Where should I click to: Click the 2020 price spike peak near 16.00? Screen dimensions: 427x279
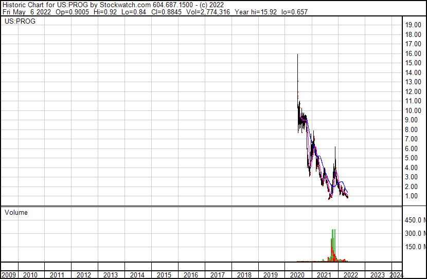tap(297, 54)
